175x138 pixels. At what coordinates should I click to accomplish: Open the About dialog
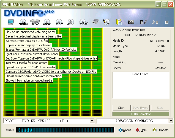pos(125,130)
